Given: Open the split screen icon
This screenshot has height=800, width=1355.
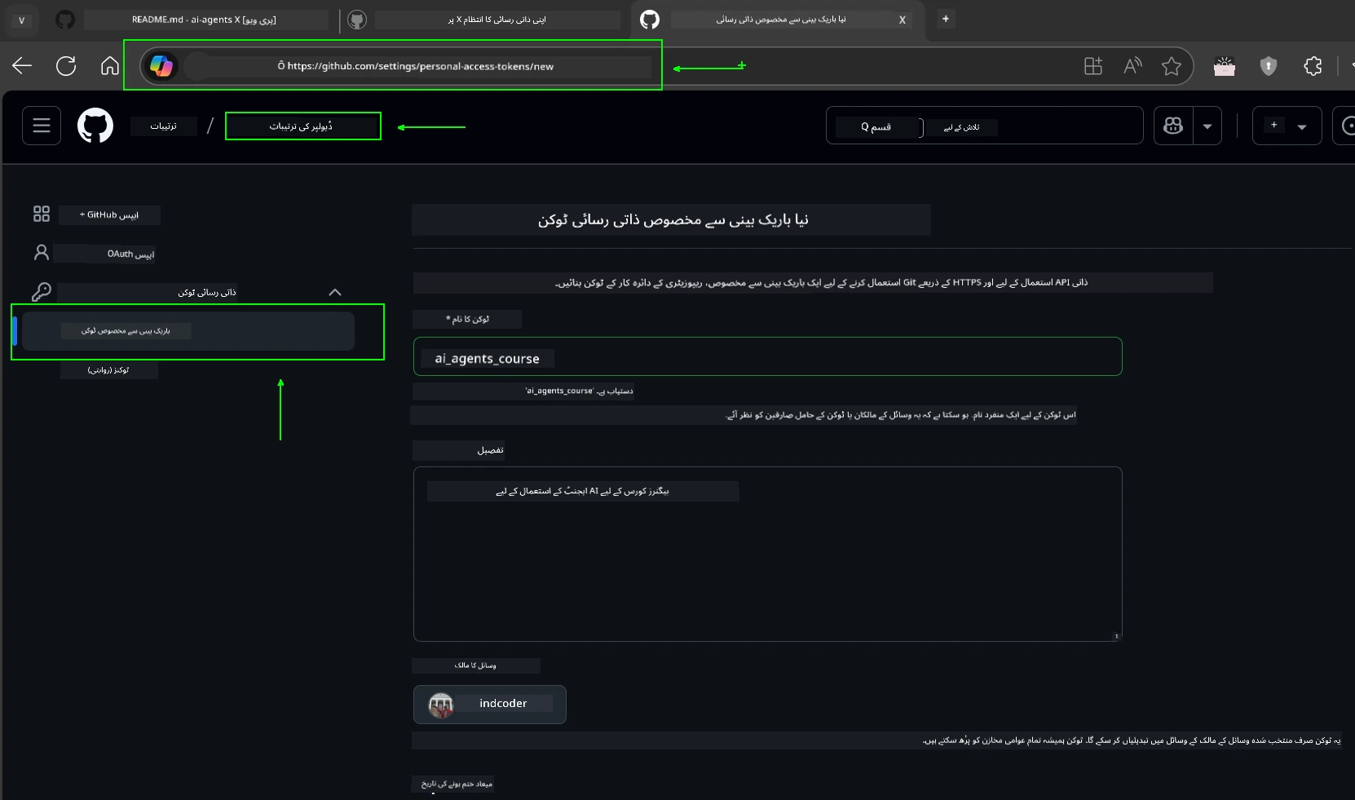Looking at the screenshot, I should (1093, 66).
